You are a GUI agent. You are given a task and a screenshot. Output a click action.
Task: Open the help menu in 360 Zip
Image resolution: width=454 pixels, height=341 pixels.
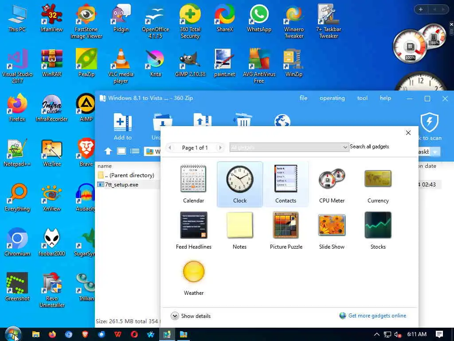point(385,98)
